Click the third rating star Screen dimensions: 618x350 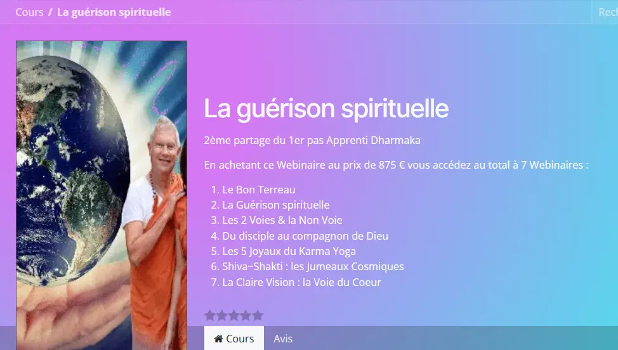point(233,315)
